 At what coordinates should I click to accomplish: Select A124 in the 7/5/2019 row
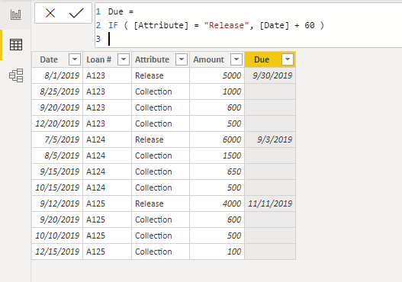[107, 139]
